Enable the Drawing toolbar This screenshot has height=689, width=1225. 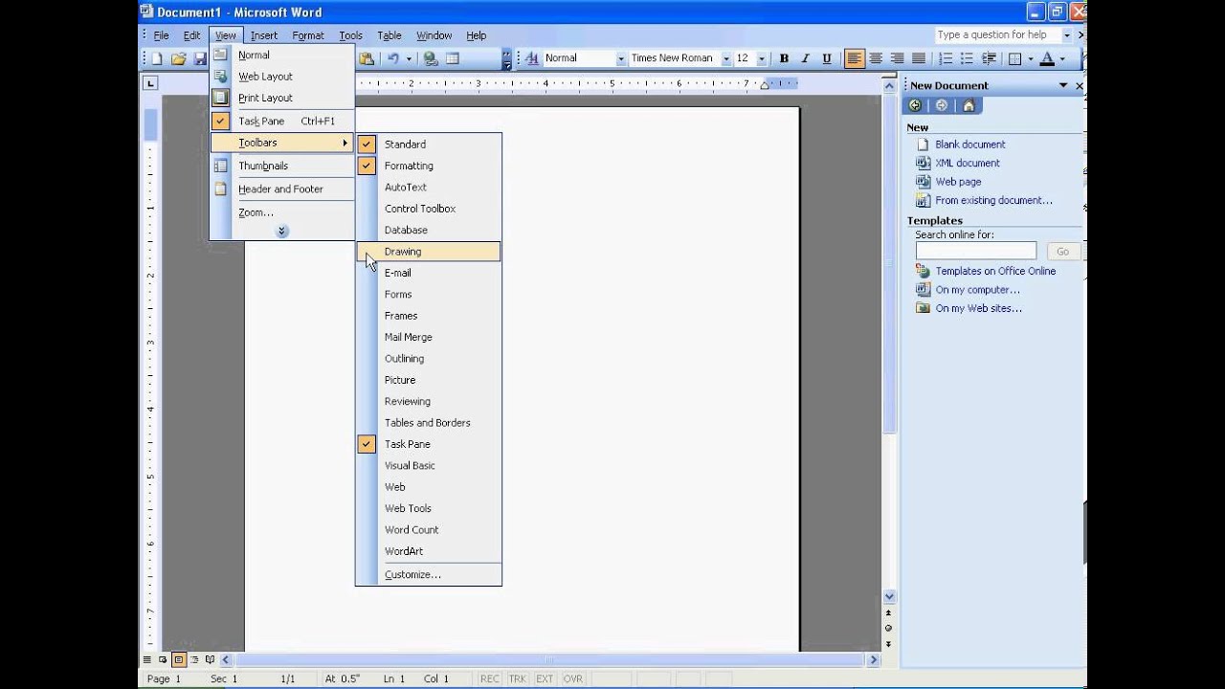(429, 252)
